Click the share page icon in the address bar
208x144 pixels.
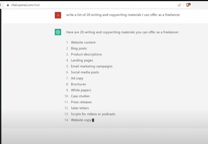(179, 5)
